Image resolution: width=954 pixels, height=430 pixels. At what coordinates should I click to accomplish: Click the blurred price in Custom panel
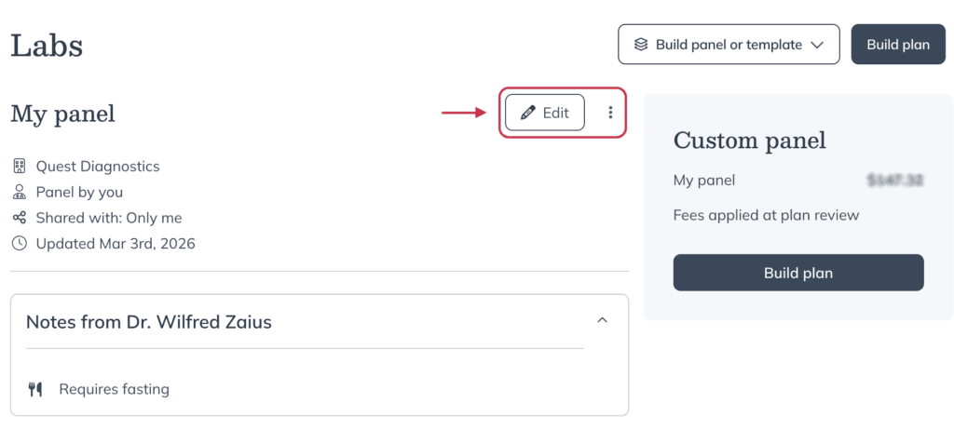[896, 180]
